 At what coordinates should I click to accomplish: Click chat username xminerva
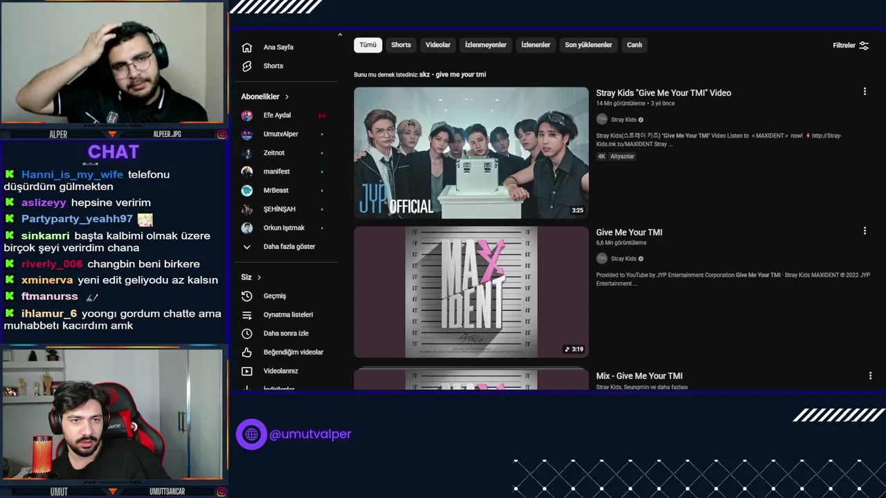(46, 280)
